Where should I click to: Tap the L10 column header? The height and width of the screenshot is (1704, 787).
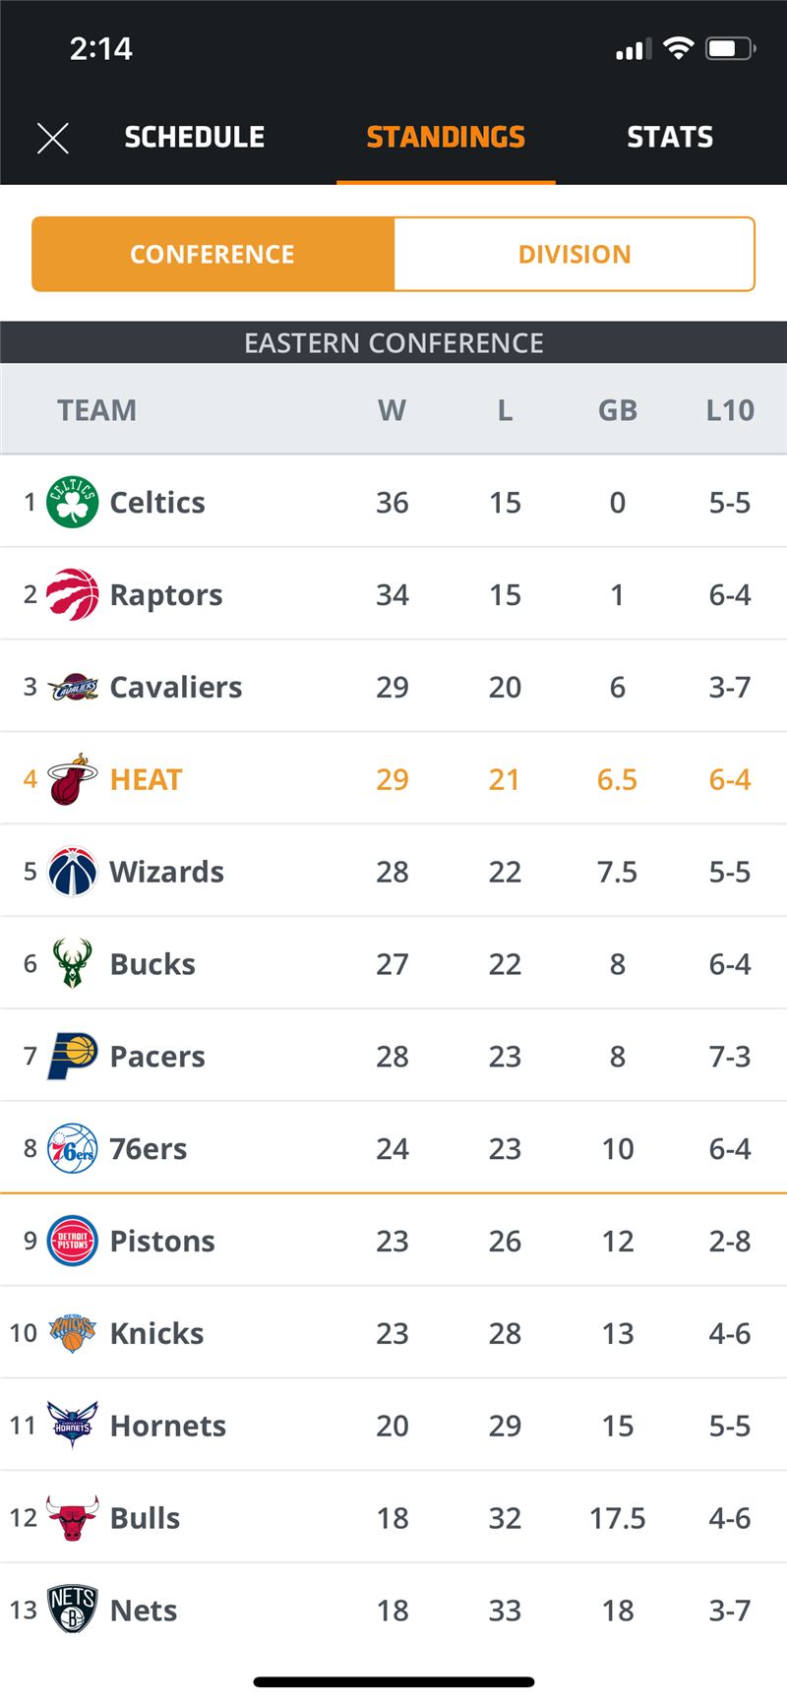click(x=730, y=410)
